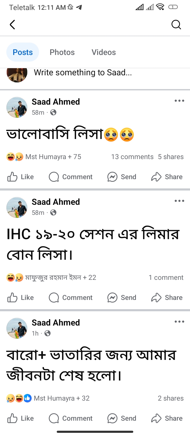Viewport: 190px width, 436px height.
Task: Switch to the Photos tab
Action: click(x=62, y=52)
